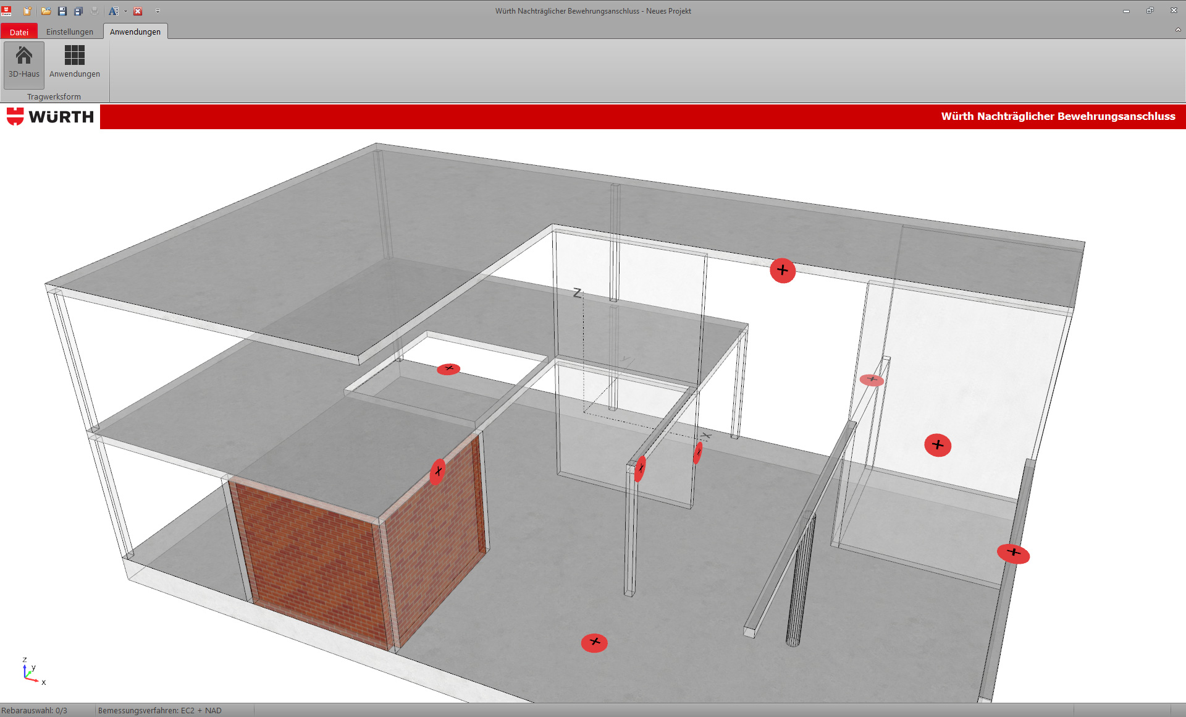Select the red marker on the free-standing column top

tap(640, 468)
